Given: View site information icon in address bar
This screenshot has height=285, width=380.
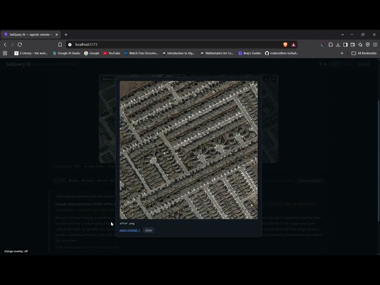Looking at the screenshot, I should click(x=70, y=45).
